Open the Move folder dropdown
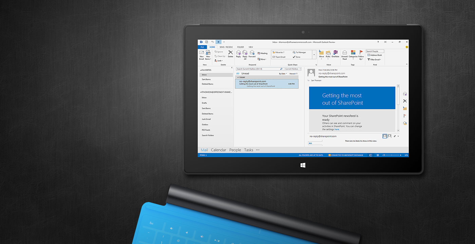The height and width of the screenshot is (244, 475). point(321,54)
